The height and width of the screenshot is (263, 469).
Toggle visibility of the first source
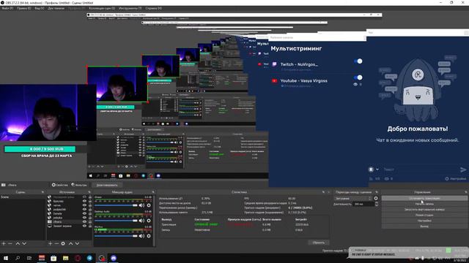pyautogui.click(x=84, y=197)
